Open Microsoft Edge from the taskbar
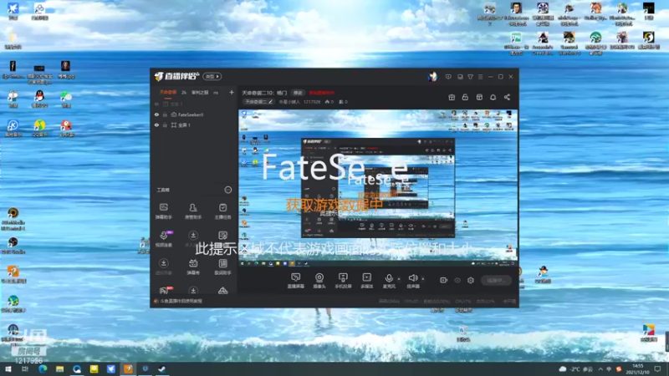Viewport: 669px width, 376px height. [x=43, y=368]
